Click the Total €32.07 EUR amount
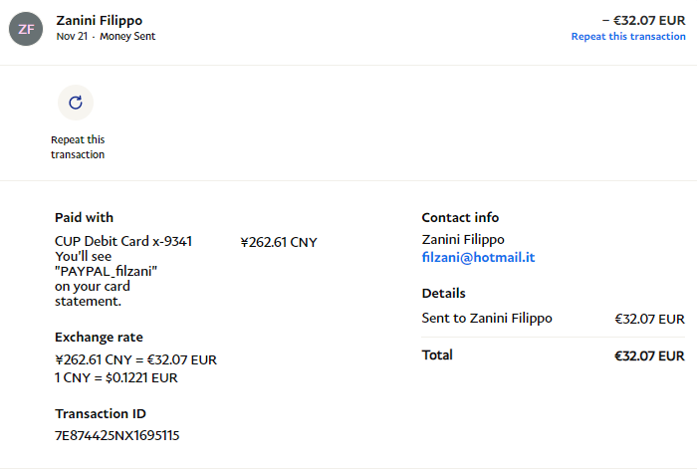The width and height of the screenshot is (697, 469). (649, 355)
